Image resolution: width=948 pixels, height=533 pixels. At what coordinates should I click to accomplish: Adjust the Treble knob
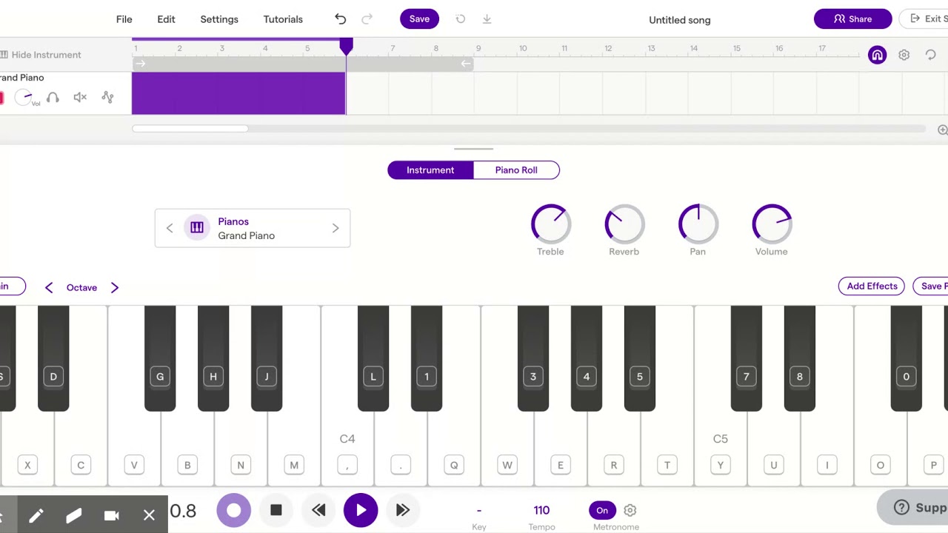[550, 224]
